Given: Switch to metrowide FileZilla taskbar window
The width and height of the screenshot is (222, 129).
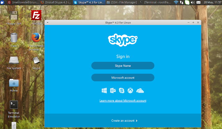Looking at the screenshot, I should (x=23, y=2).
